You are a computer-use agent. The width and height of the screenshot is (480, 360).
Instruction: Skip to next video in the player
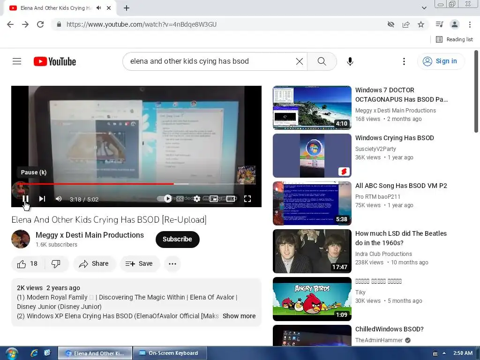coord(42,199)
